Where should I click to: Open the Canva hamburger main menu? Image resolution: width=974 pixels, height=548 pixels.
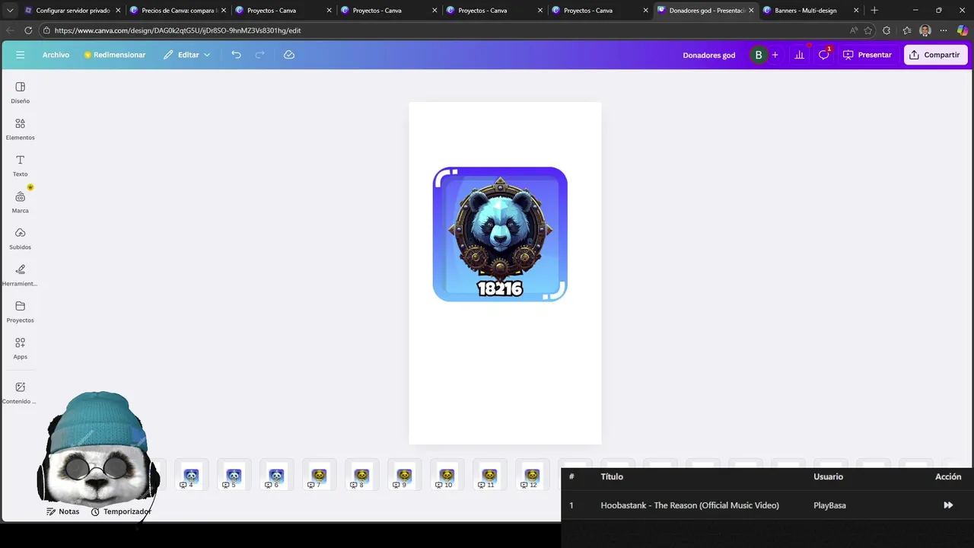click(20, 55)
